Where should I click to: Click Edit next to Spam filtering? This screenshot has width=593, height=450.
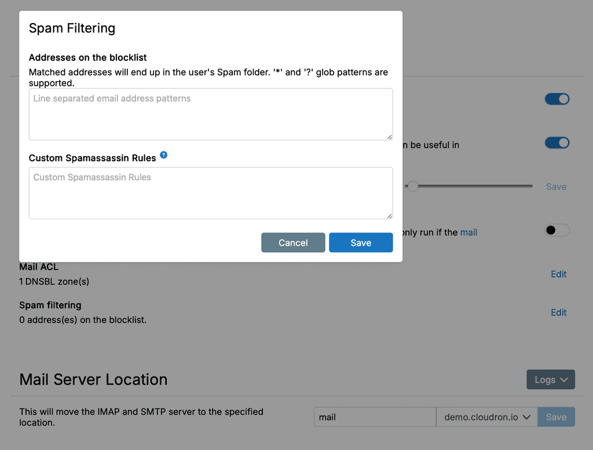click(558, 312)
